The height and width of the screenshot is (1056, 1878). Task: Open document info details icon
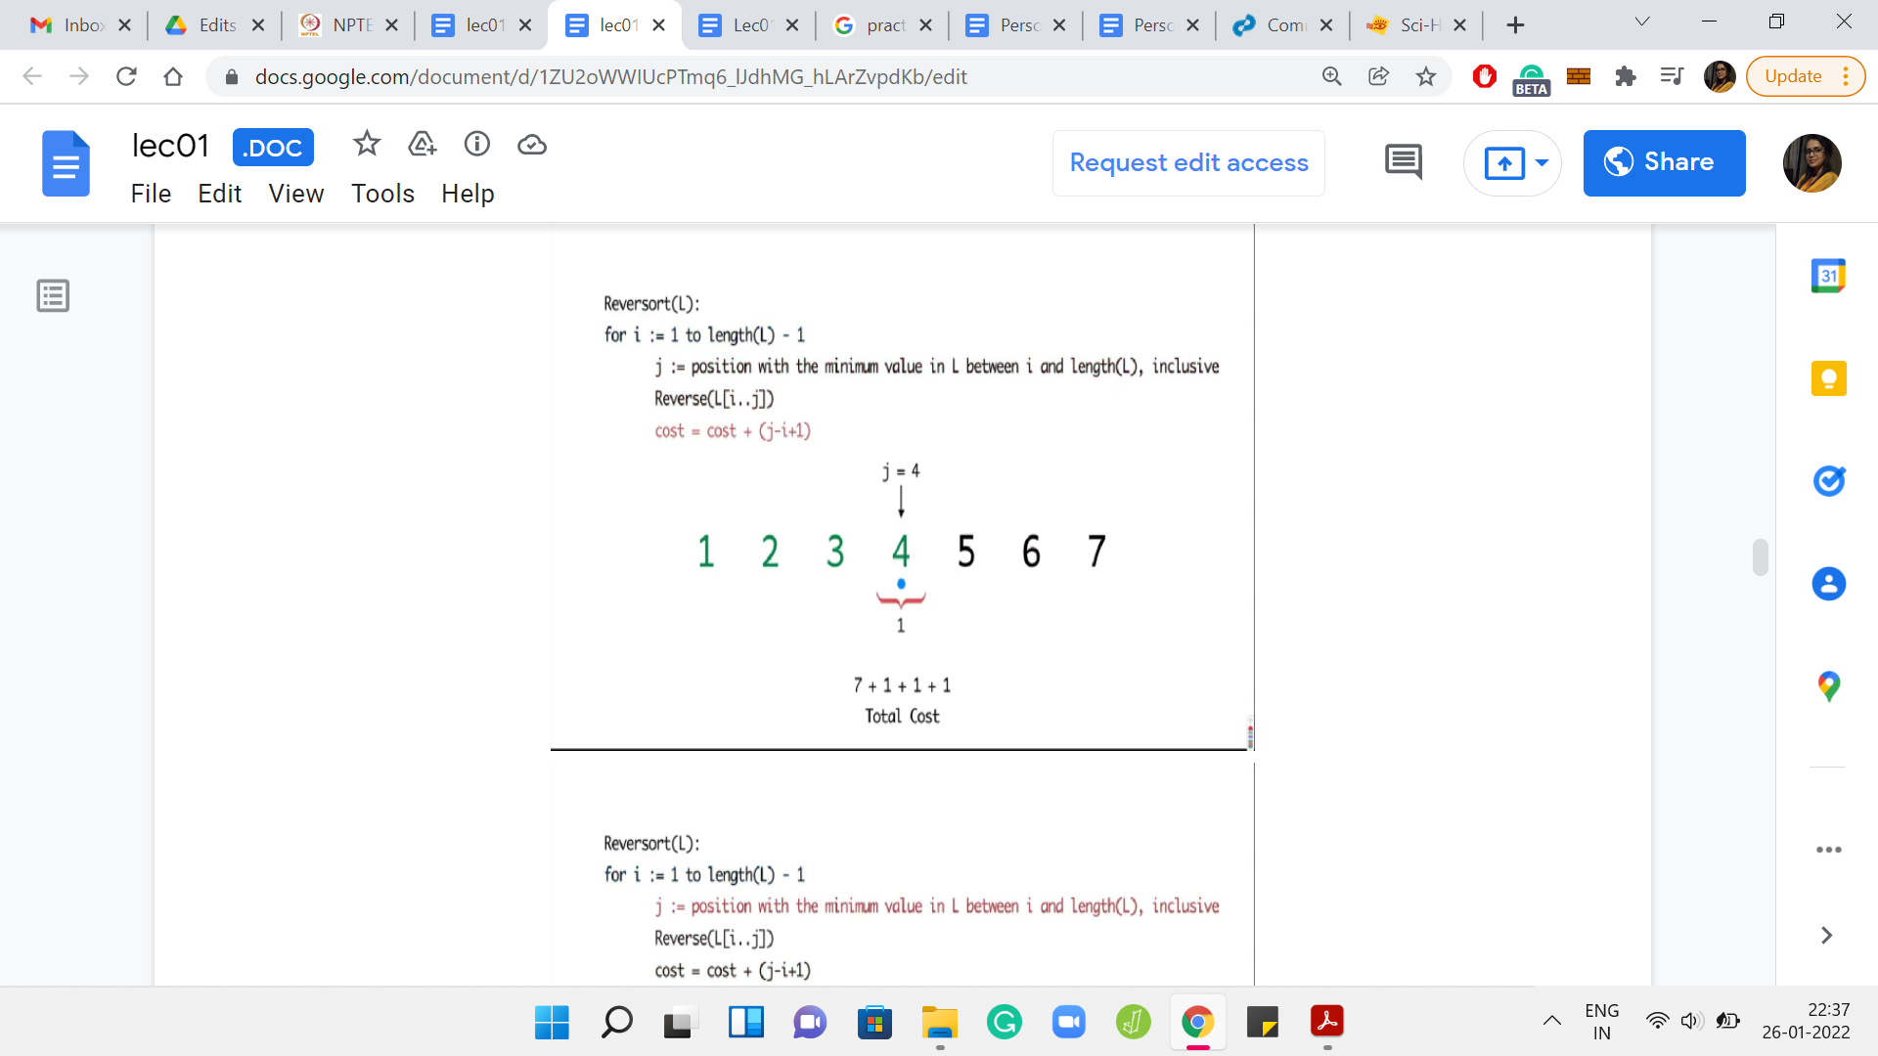476,145
